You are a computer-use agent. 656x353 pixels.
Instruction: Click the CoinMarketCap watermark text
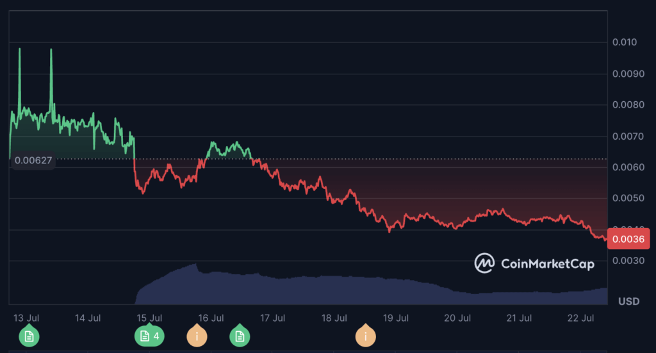[x=547, y=263]
